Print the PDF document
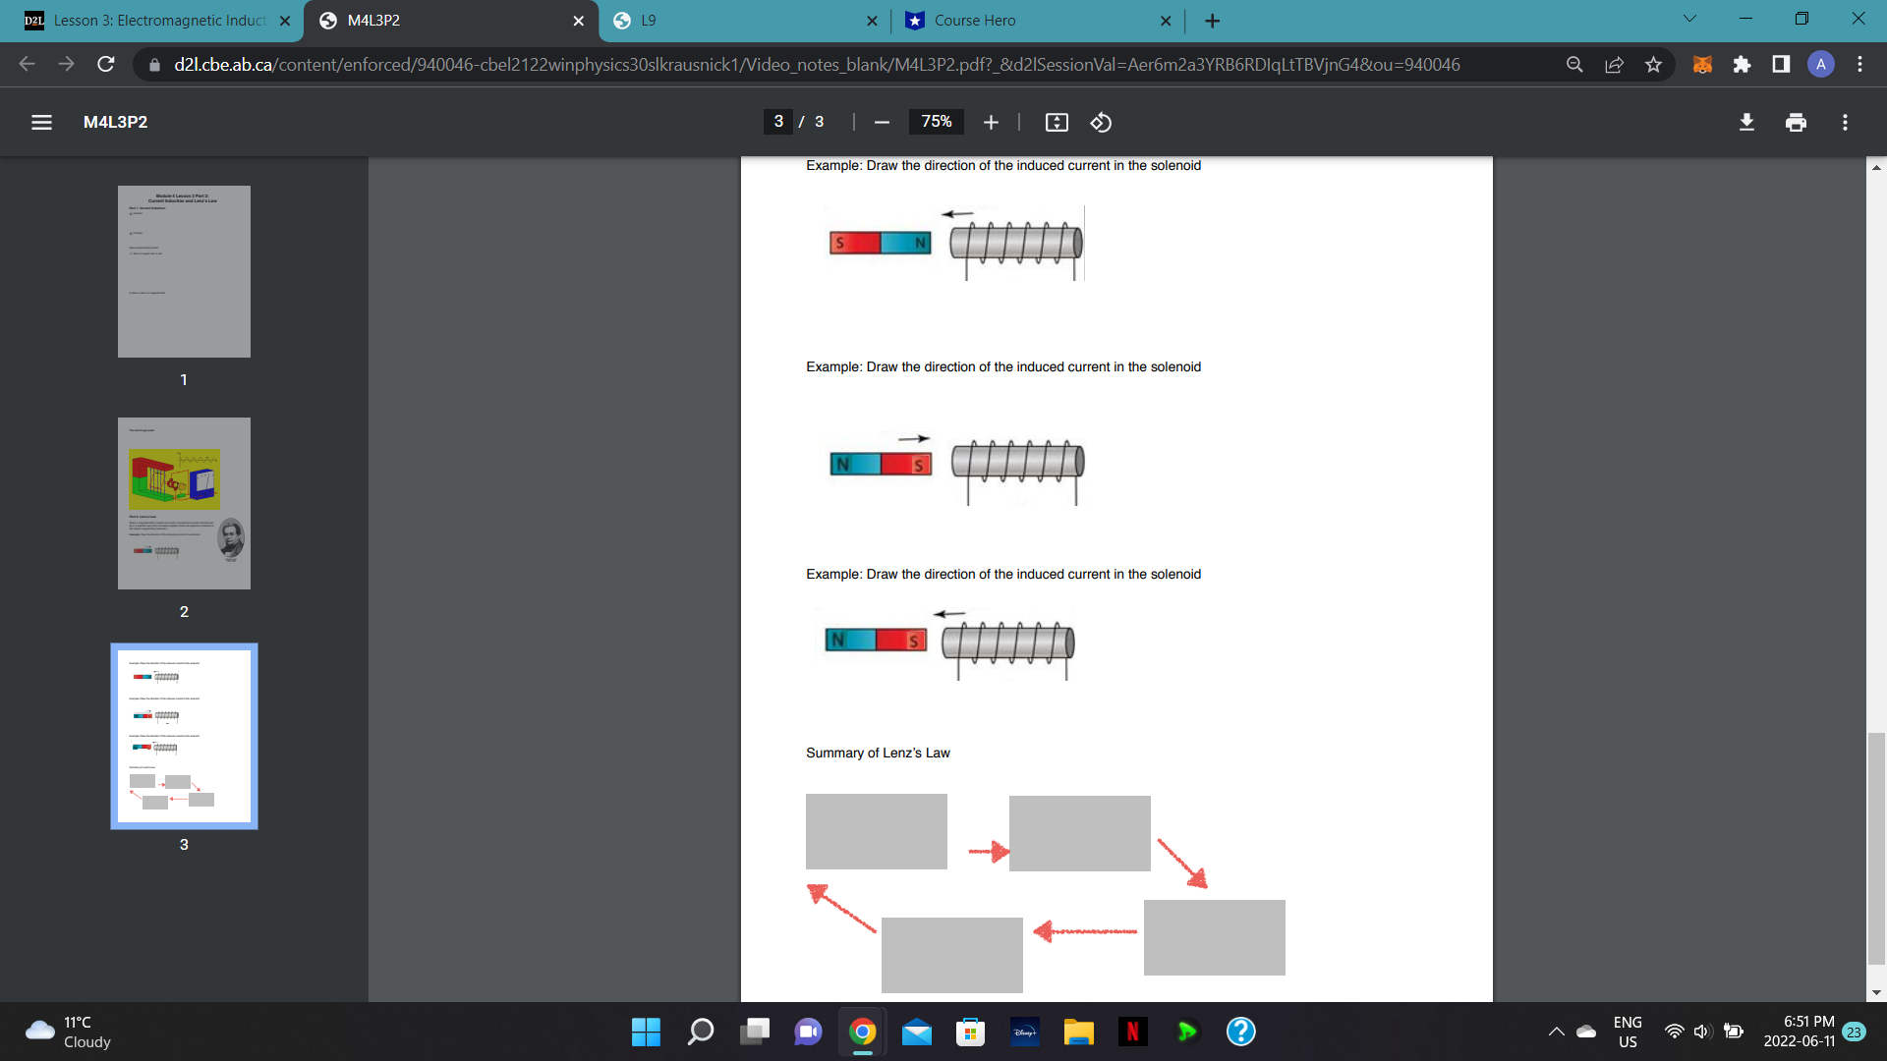 (x=1796, y=122)
